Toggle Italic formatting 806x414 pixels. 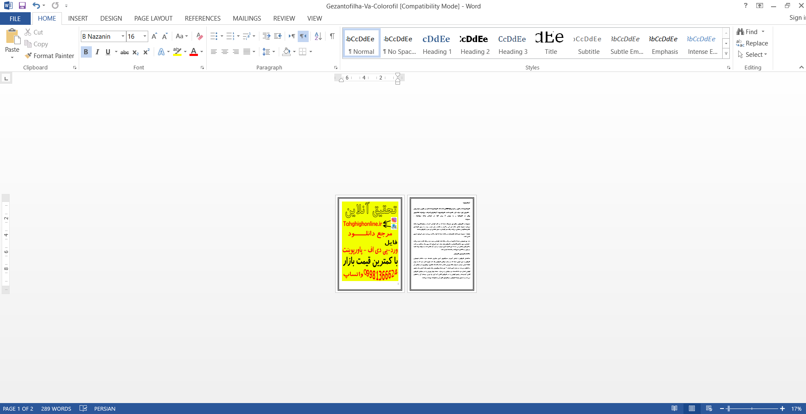tap(97, 52)
